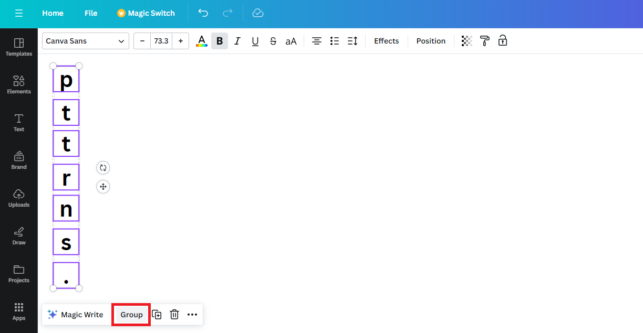Open the Effects panel
This screenshot has height=333, width=643.
387,41
